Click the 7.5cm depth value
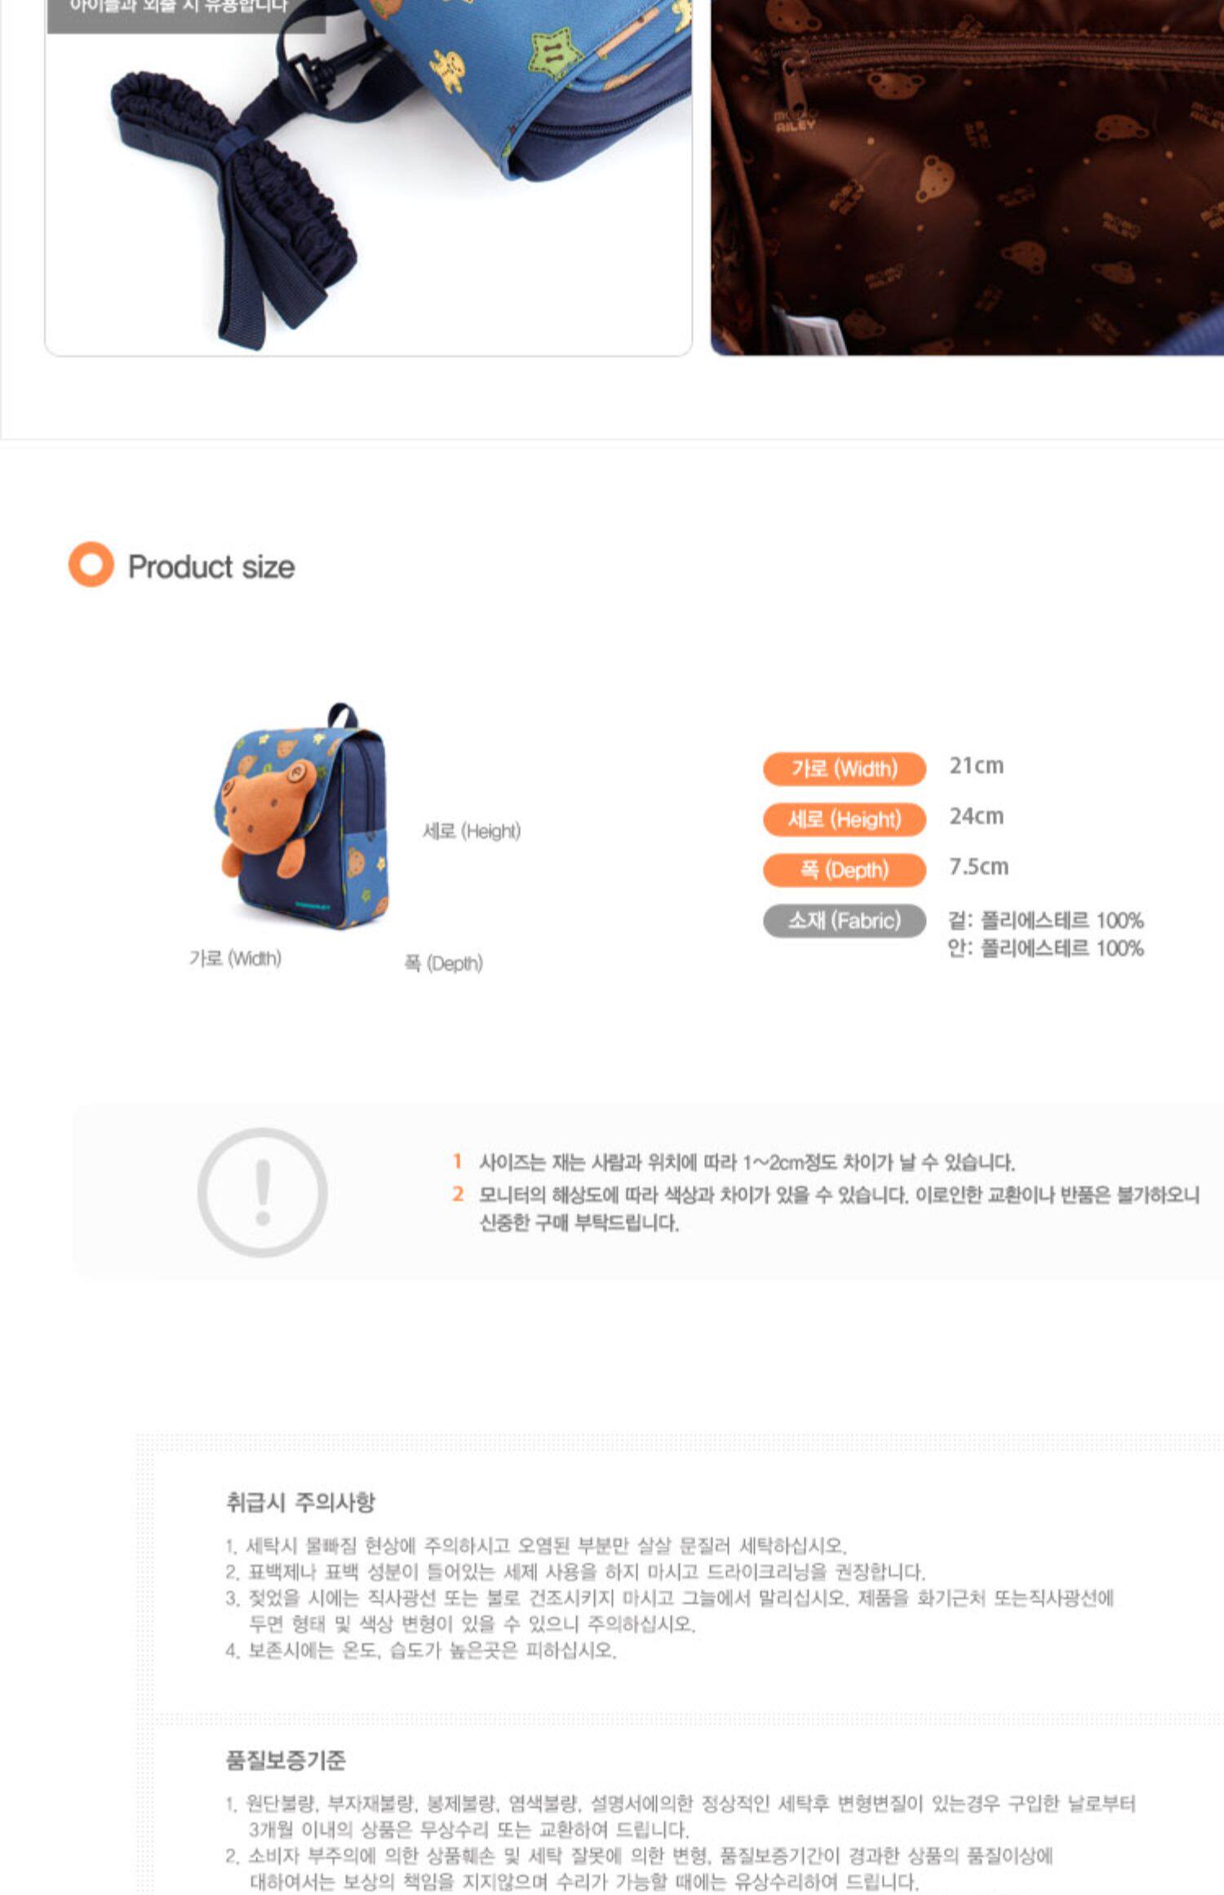Image resolution: width=1224 pixels, height=1895 pixels. tap(978, 867)
